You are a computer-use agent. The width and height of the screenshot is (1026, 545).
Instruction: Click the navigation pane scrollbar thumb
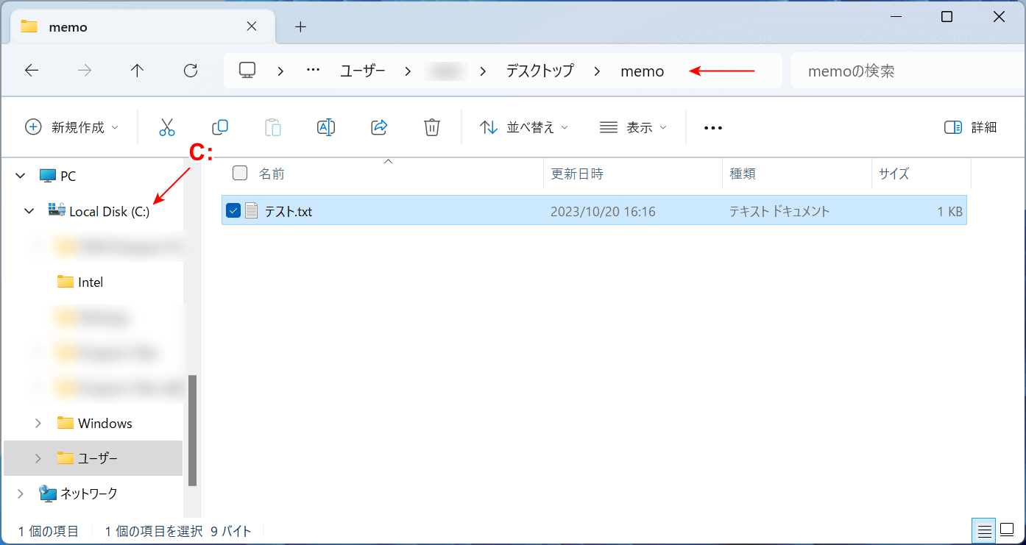[193, 430]
